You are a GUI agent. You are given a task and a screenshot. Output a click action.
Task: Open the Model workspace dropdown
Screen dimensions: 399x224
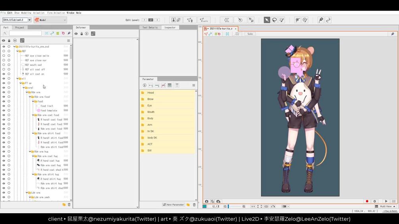pos(50,20)
